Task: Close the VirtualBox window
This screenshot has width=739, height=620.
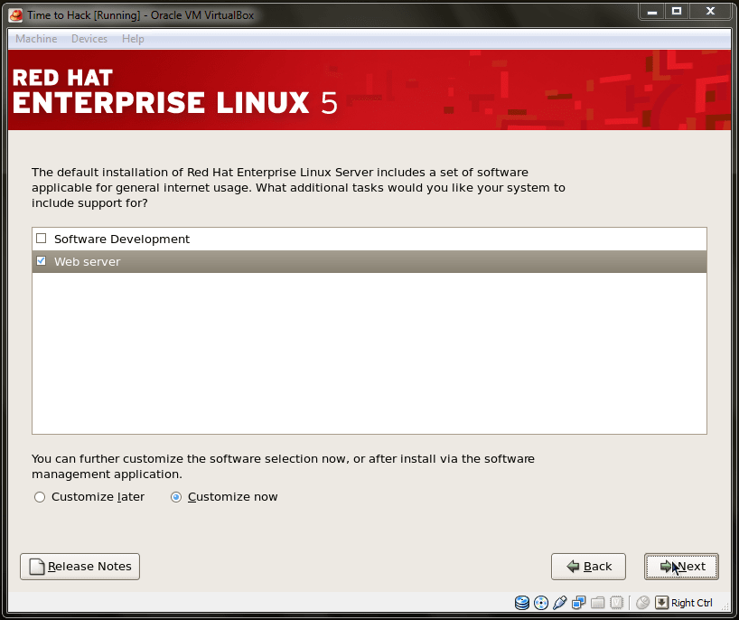Action: point(710,12)
